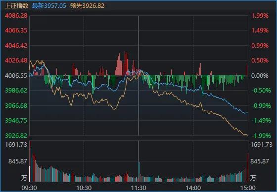This screenshot has height=192, width=277.
Task: Select the 3926.82 price axis label
Action: [x=16, y=136]
